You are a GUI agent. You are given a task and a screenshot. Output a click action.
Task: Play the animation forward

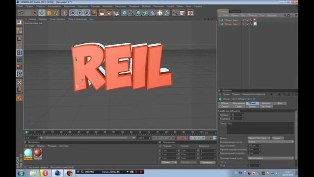pos(165,138)
